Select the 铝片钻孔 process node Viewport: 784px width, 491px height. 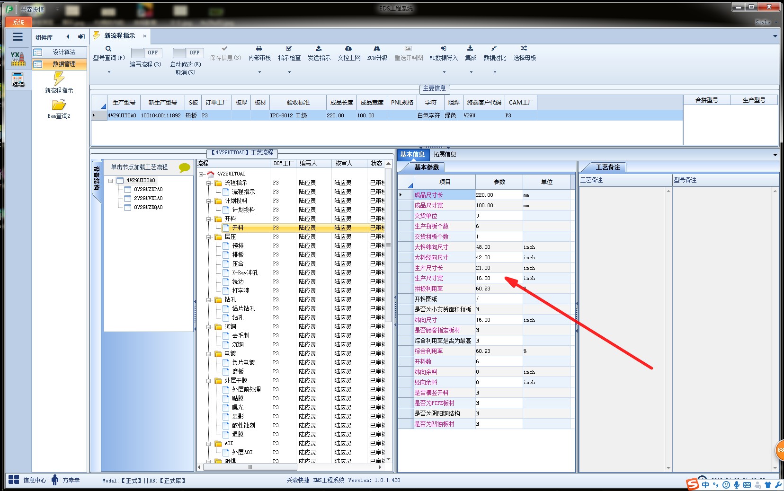tap(243, 309)
